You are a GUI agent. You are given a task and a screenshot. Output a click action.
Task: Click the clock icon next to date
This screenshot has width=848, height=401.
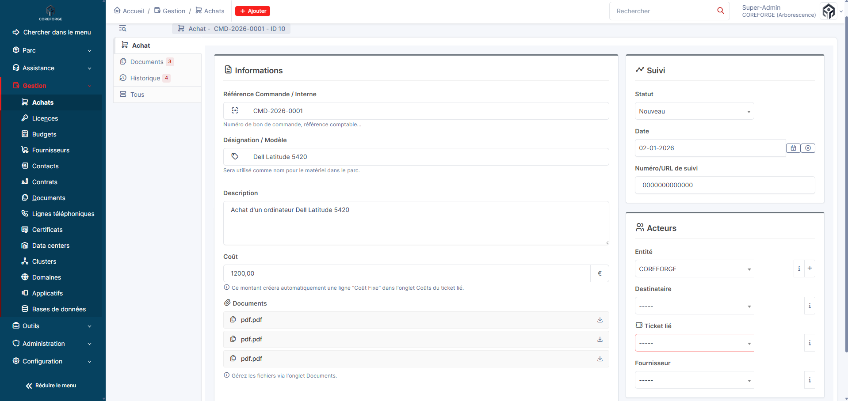[808, 148]
